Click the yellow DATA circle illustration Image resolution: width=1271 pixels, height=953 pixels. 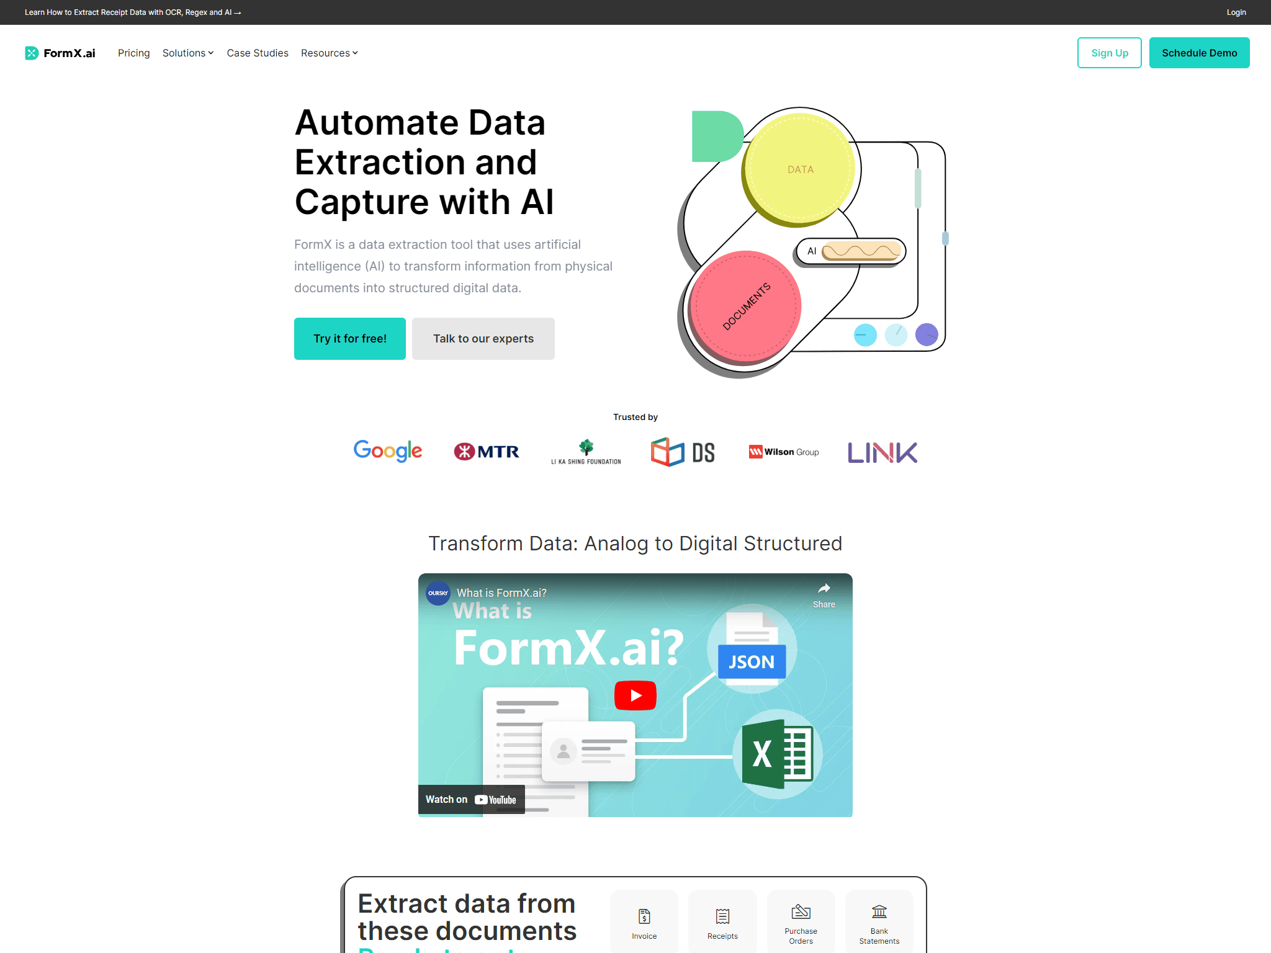coord(800,169)
